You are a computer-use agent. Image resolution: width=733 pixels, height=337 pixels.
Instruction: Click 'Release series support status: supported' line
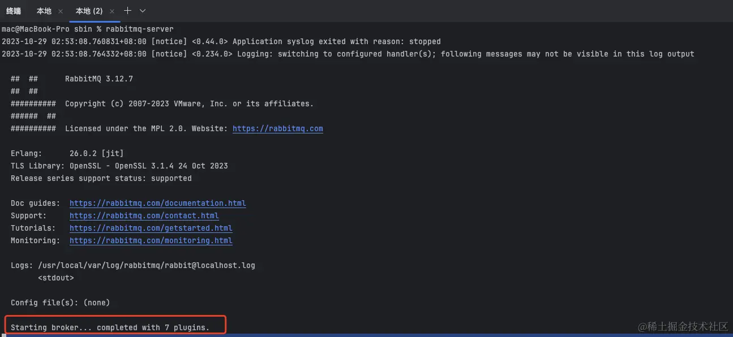[x=101, y=178]
